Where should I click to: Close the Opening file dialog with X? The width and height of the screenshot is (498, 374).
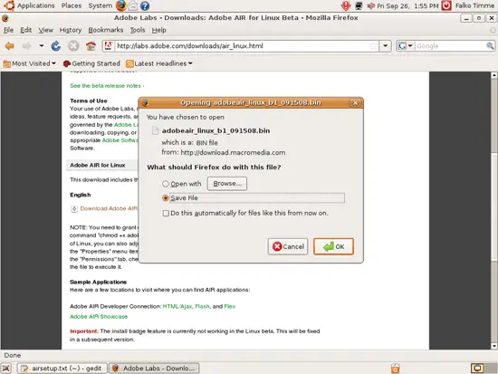[x=356, y=102]
